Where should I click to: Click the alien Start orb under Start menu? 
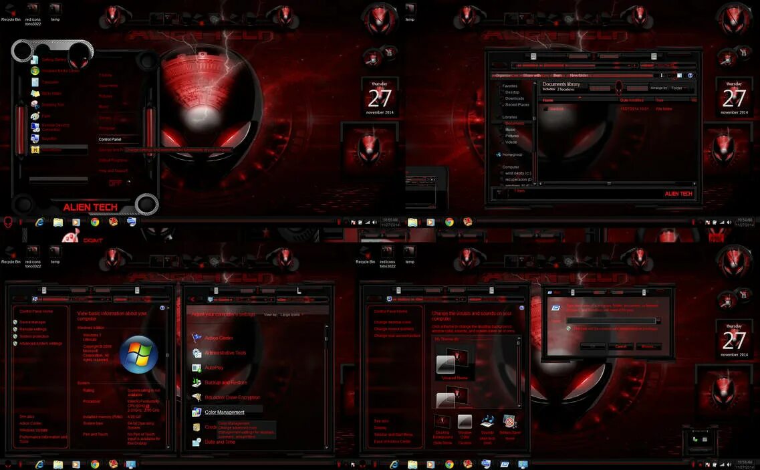tap(8, 222)
